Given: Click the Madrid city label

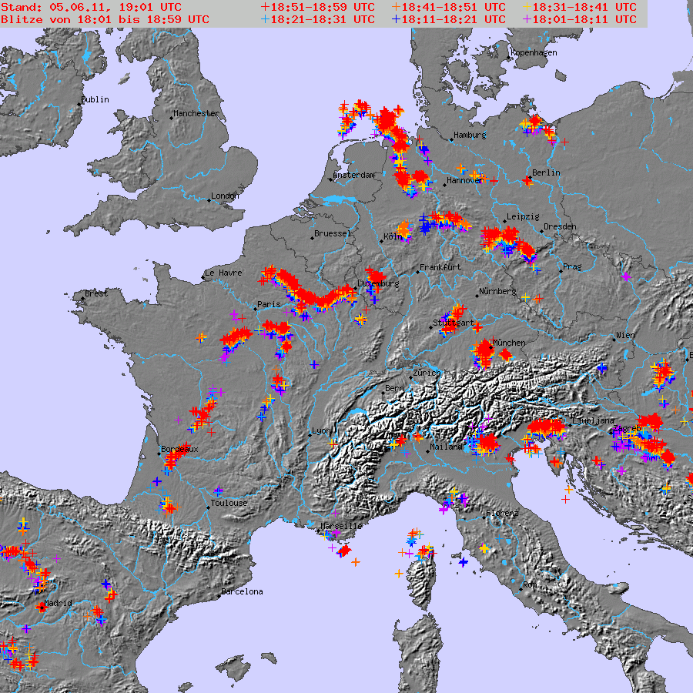Looking at the screenshot, I should point(59,603).
